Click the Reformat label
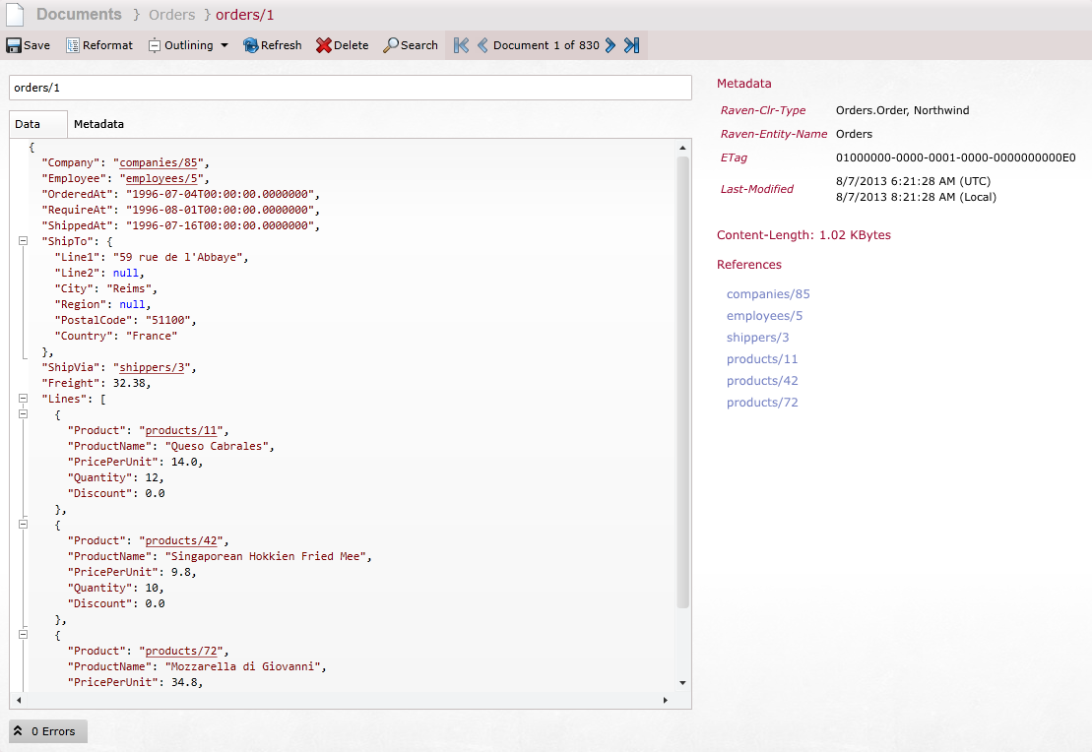 (x=108, y=45)
